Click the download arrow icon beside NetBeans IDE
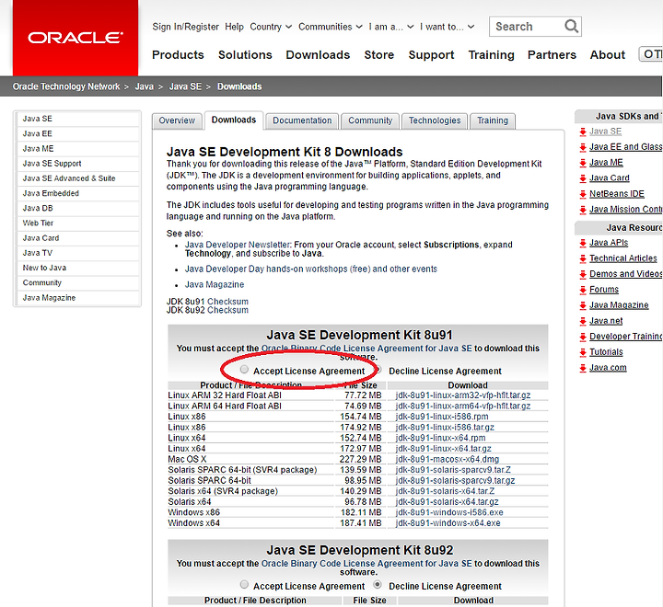This screenshot has height=607, width=663. pos(583,194)
